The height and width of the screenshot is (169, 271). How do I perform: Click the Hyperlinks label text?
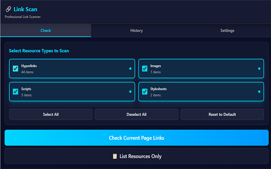pyautogui.click(x=29, y=66)
